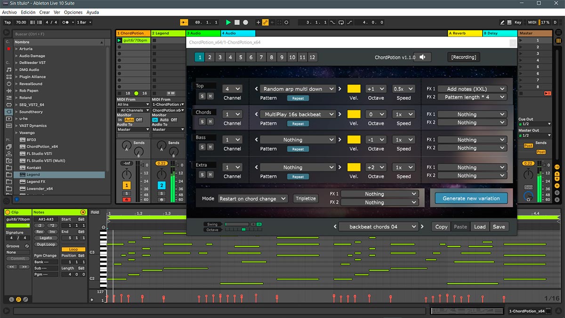Show the clip envelopes box icon
The width and height of the screenshot is (565, 318).
(x=25, y=299)
